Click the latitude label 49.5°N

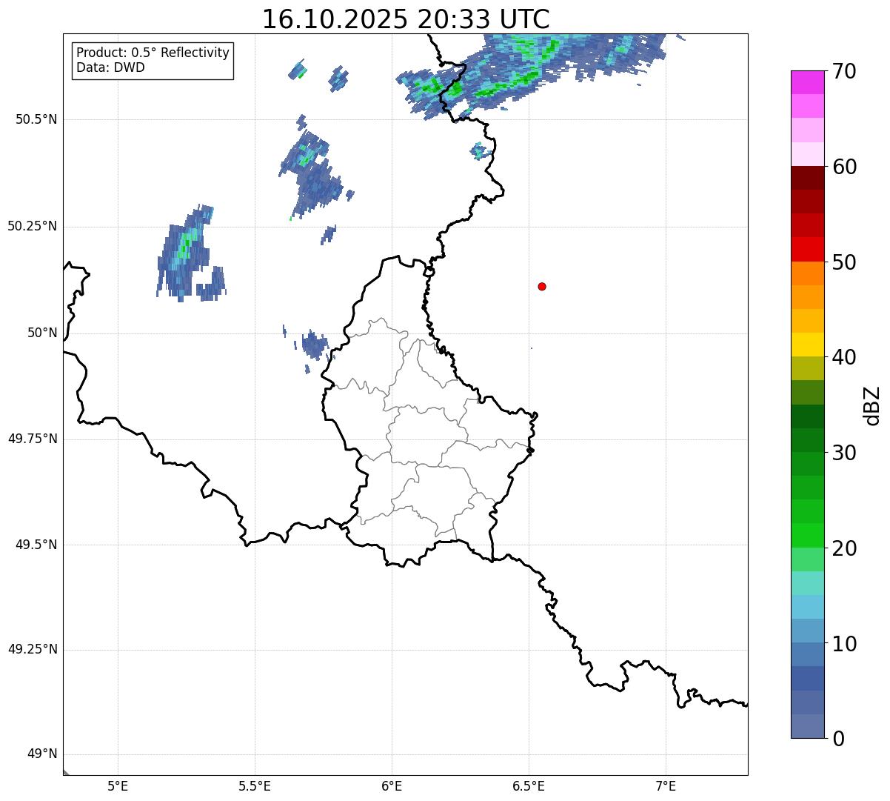tap(36, 545)
